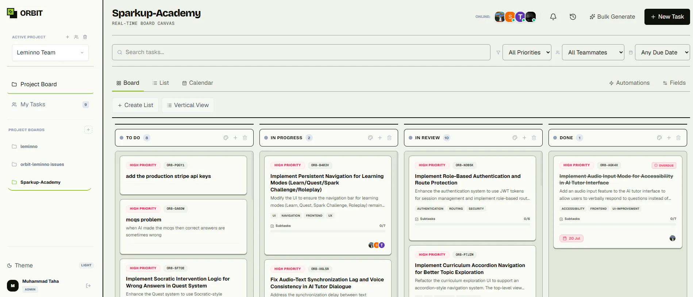Open Implement Curriculum Accordion Navigation card title

(470, 269)
